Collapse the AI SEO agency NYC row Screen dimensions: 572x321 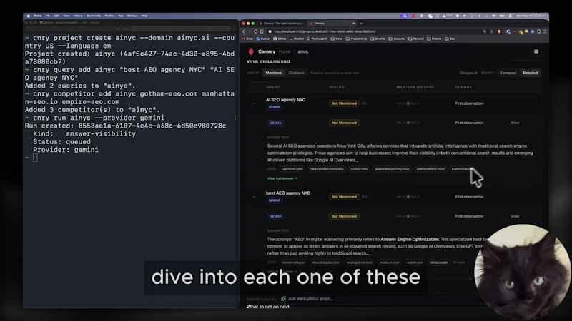pos(254,103)
